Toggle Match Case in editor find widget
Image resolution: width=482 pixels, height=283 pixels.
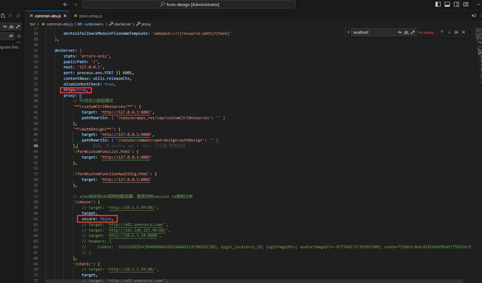point(400,32)
